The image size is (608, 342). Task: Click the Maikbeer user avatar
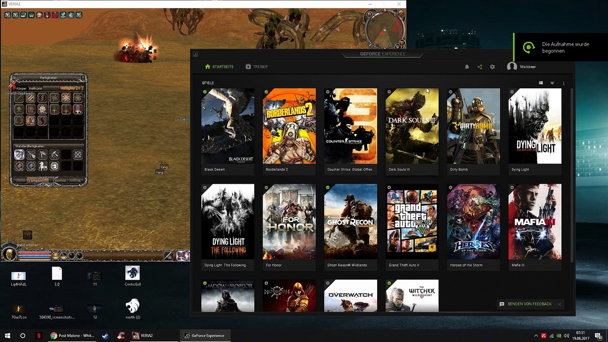click(x=512, y=66)
